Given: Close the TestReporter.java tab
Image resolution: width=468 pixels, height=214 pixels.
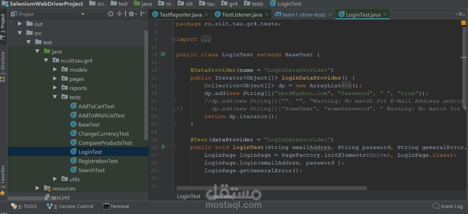Looking at the screenshot, I should tap(206, 14).
